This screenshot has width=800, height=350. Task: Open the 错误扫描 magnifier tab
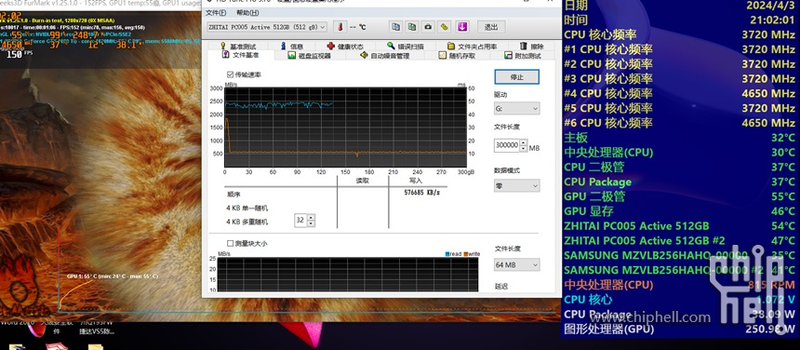point(405,47)
